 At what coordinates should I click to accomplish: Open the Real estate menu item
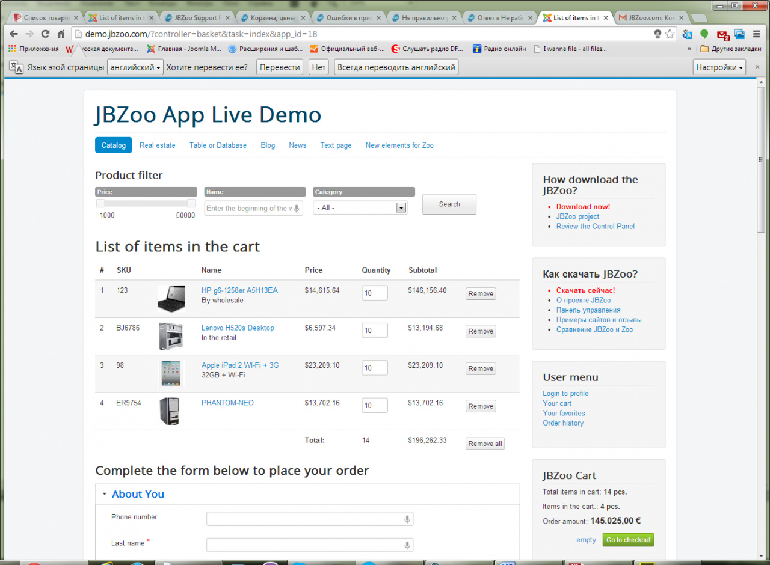(x=158, y=145)
